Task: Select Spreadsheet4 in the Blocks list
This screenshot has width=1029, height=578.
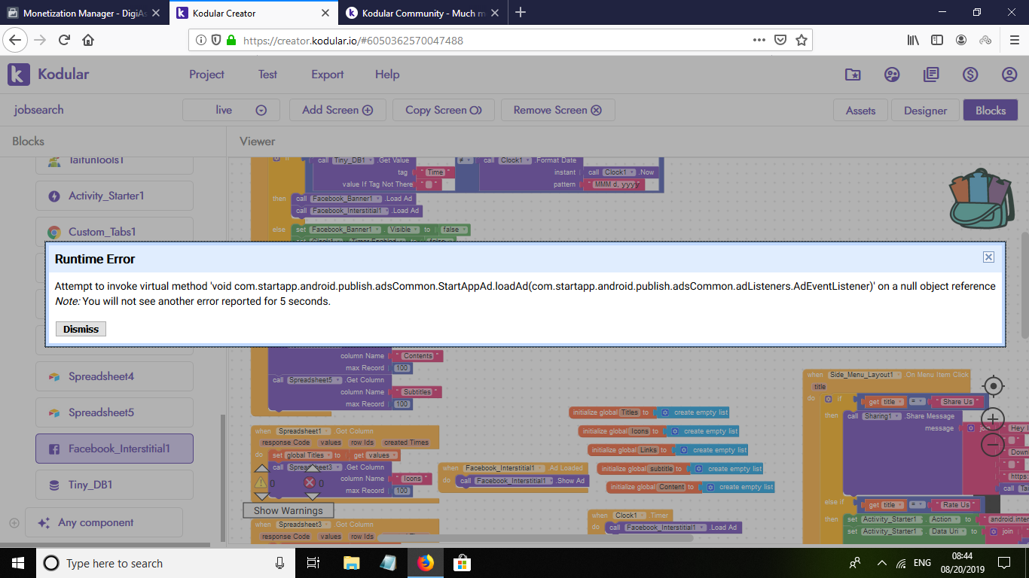Action: tap(115, 376)
